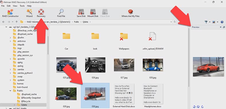Viewport: 226px width, 109px height.
Task: Click the Recovery lifebuoy icon
Action: [x=41, y=12]
